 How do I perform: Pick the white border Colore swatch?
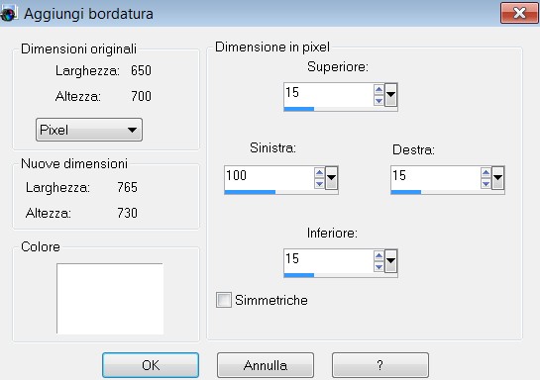pos(110,299)
